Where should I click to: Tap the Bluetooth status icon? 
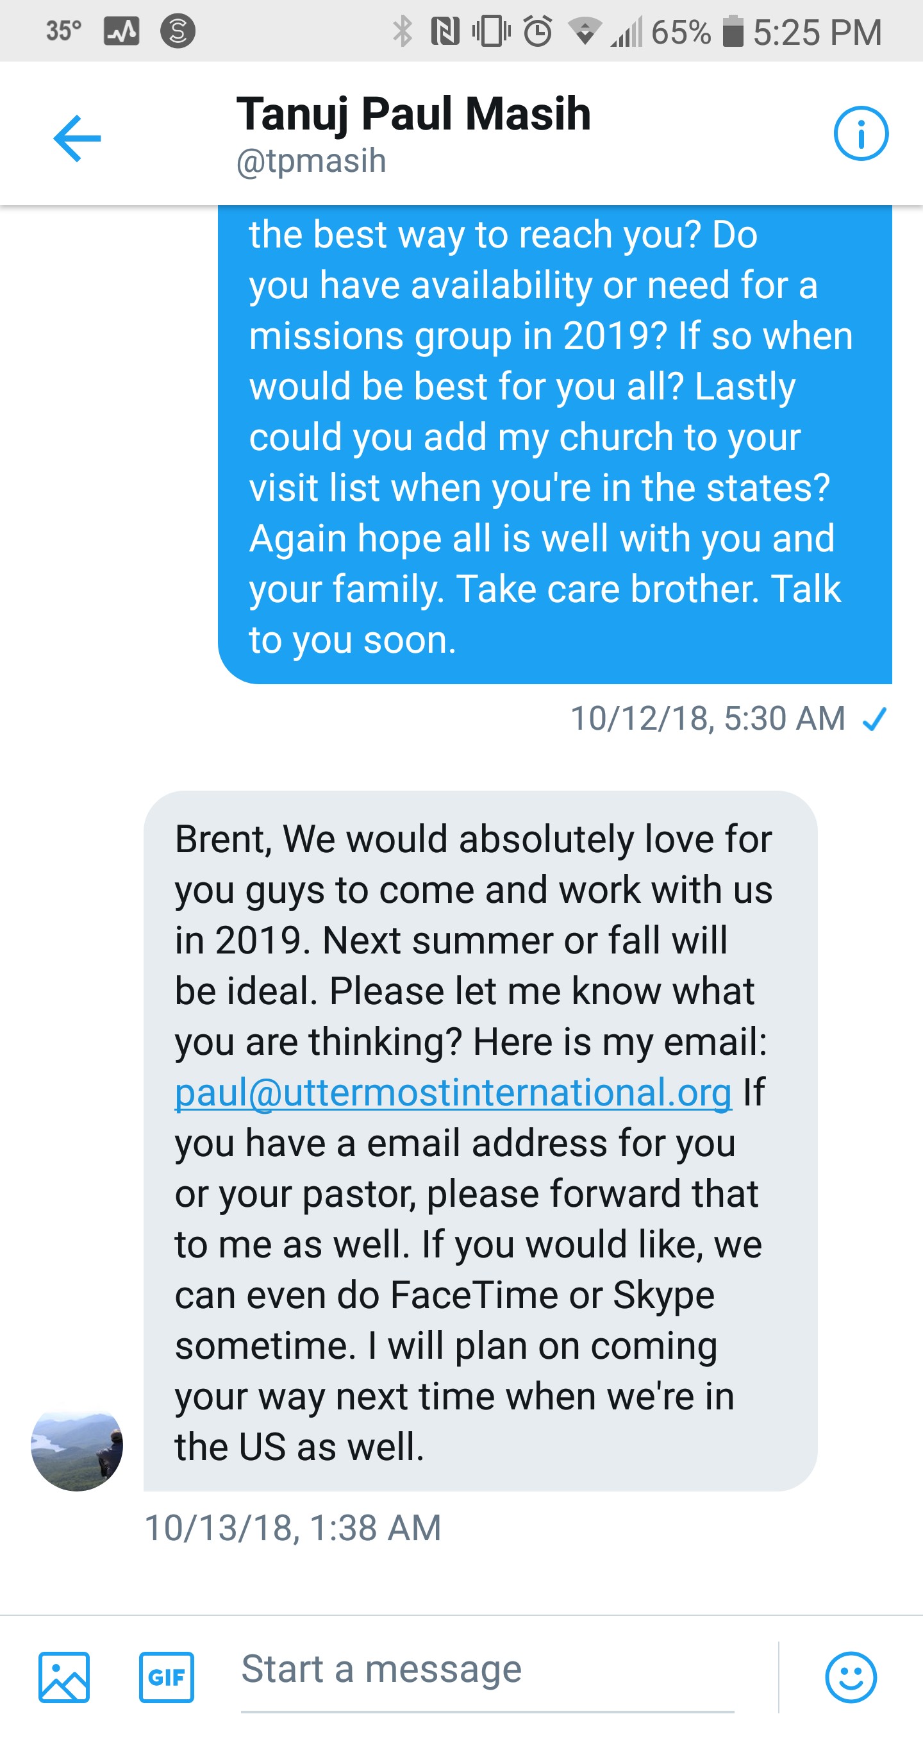tap(403, 31)
